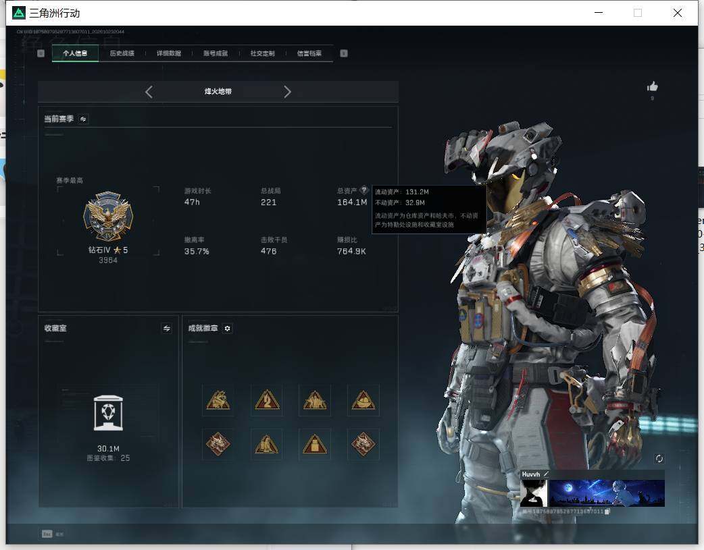Go to next game mode with right chevron
The height and width of the screenshot is (550, 704).
click(x=287, y=92)
